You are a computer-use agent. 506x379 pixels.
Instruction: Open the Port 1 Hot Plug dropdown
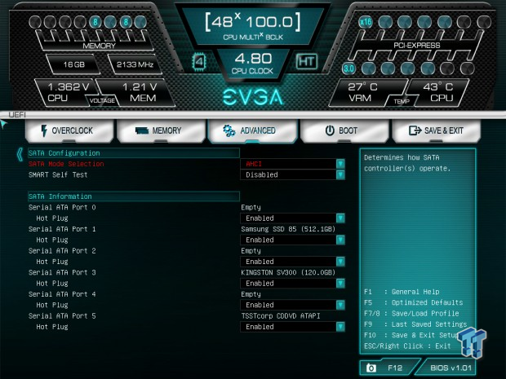point(293,240)
